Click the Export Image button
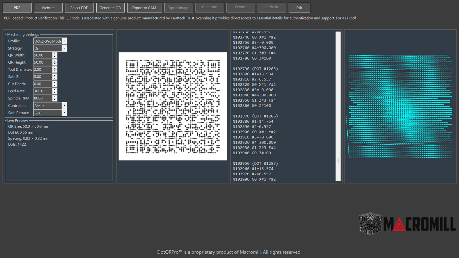Viewport: 459px width, 258px height. point(178,8)
